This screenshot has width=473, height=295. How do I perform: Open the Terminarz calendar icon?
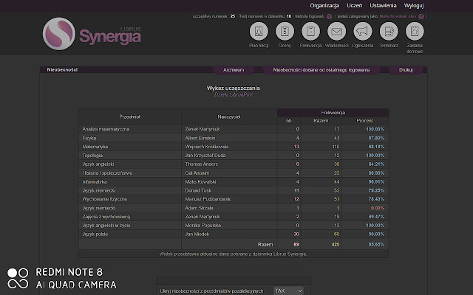[389, 31]
